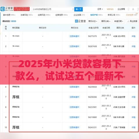Click the mobile phone icon in the header
This screenshot has width=139, height=139.
[129, 9]
